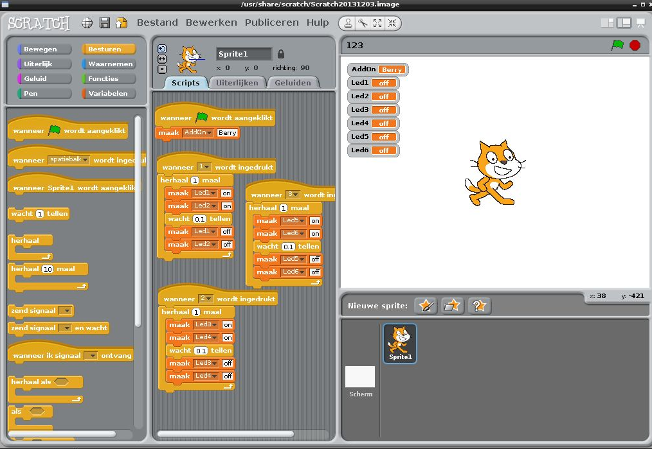Viewport: 652px width, 449px height.
Task: Open the wanneer ik signaal ontvang dropdown
Action: tap(91, 356)
